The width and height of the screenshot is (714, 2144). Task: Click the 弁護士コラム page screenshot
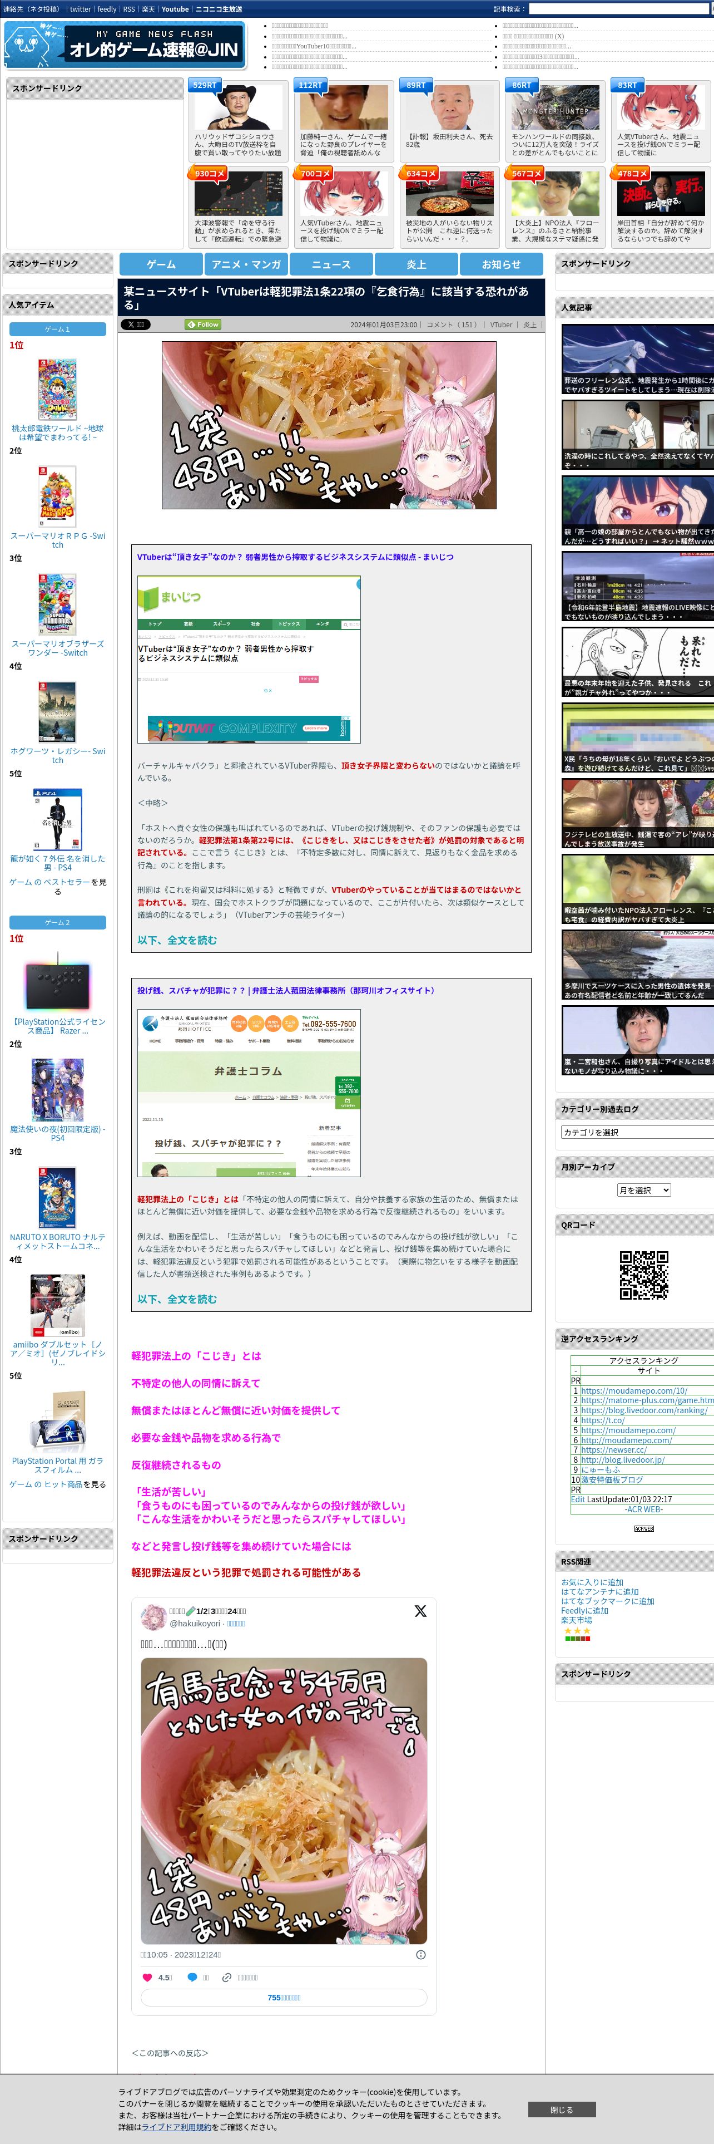coord(249,1093)
